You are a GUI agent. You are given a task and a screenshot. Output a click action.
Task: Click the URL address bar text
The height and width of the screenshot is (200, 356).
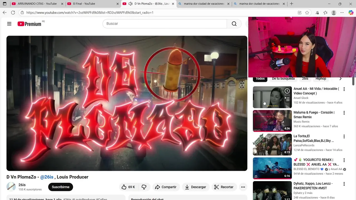point(90,12)
